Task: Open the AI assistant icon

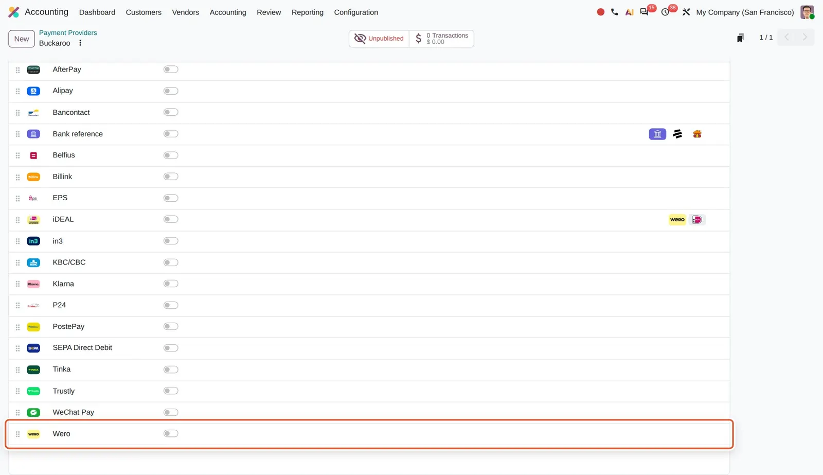Action: [x=629, y=12]
